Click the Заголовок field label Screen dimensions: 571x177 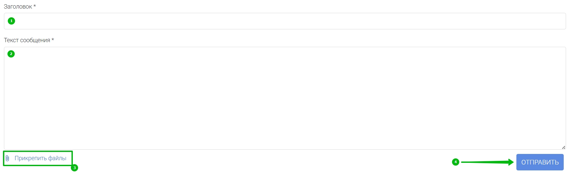pyautogui.click(x=18, y=7)
